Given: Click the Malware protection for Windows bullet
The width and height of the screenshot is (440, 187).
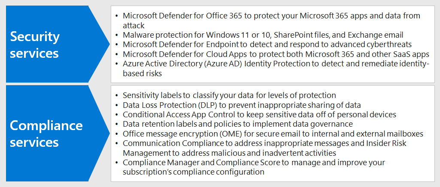Looking at the screenshot, I should coord(263,35).
